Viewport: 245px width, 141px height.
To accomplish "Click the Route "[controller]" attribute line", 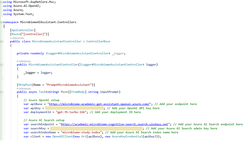I will [30, 34].
